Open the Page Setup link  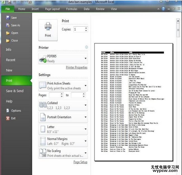pos(80,162)
